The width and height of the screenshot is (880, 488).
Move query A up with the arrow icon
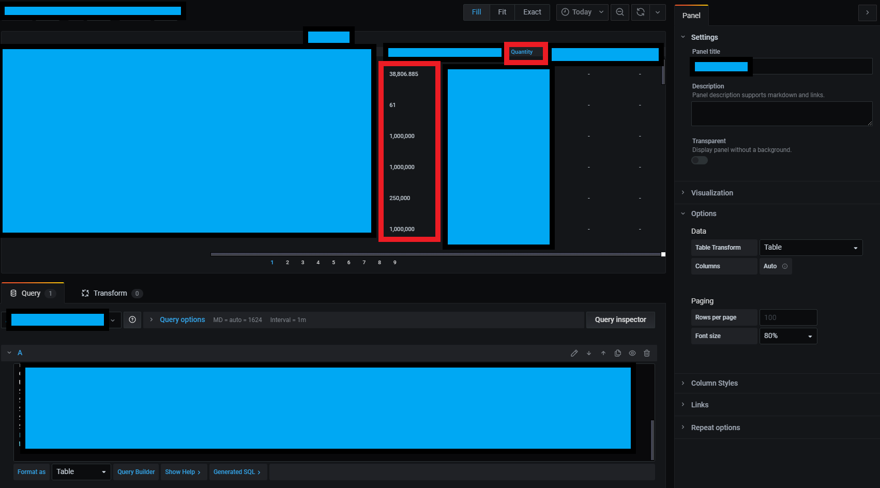pyautogui.click(x=603, y=353)
